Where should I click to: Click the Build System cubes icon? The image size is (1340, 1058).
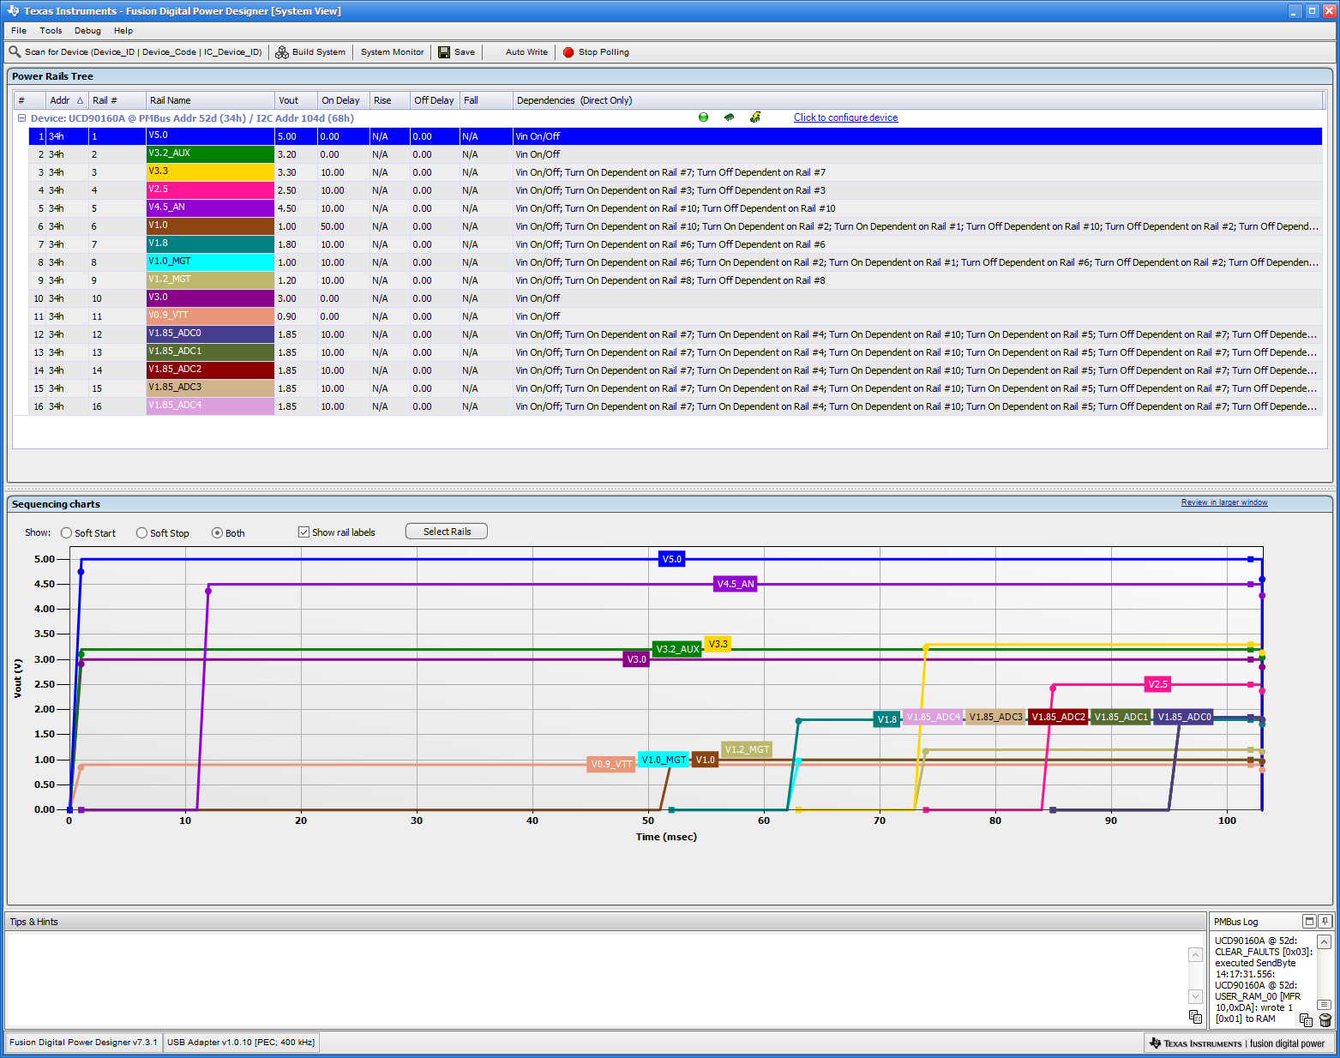coord(282,52)
